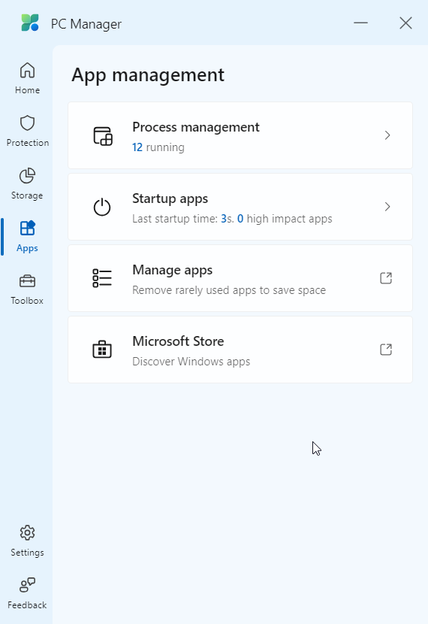The height and width of the screenshot is (624, 428).
Task: Open Storage pie chart icon
Action: (x=27, y=176)
